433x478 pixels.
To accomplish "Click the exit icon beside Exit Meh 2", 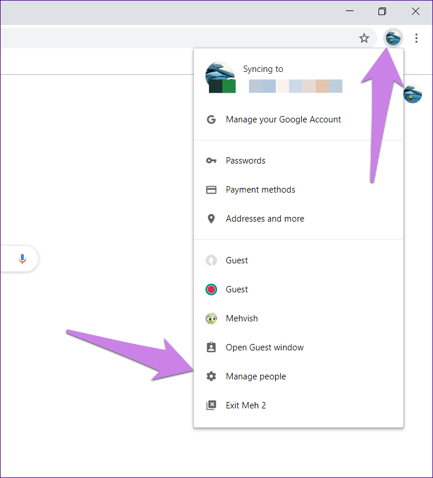I will click(x=211, y=405).
